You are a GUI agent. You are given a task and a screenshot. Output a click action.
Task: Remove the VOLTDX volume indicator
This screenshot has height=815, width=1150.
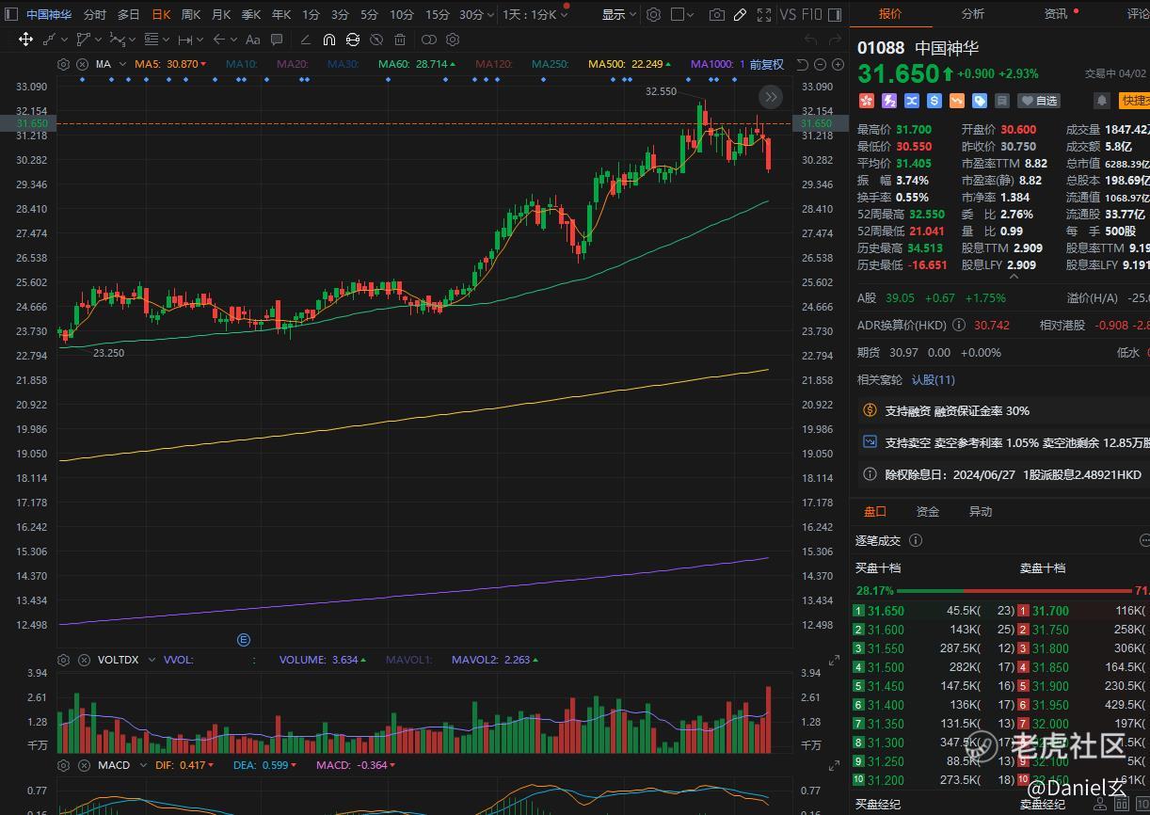click(x=82, y=660)
